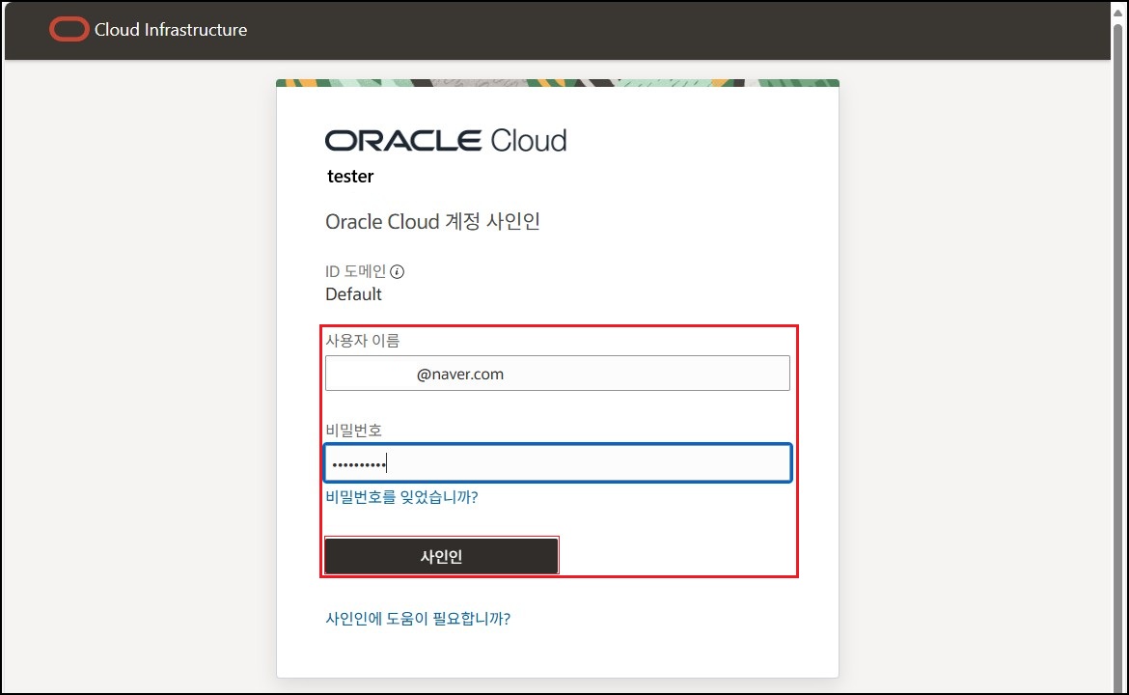The width and height of the screenshot is (1129, 695).
Task: Click the ID 도메인 label
Action: (356, 271)
